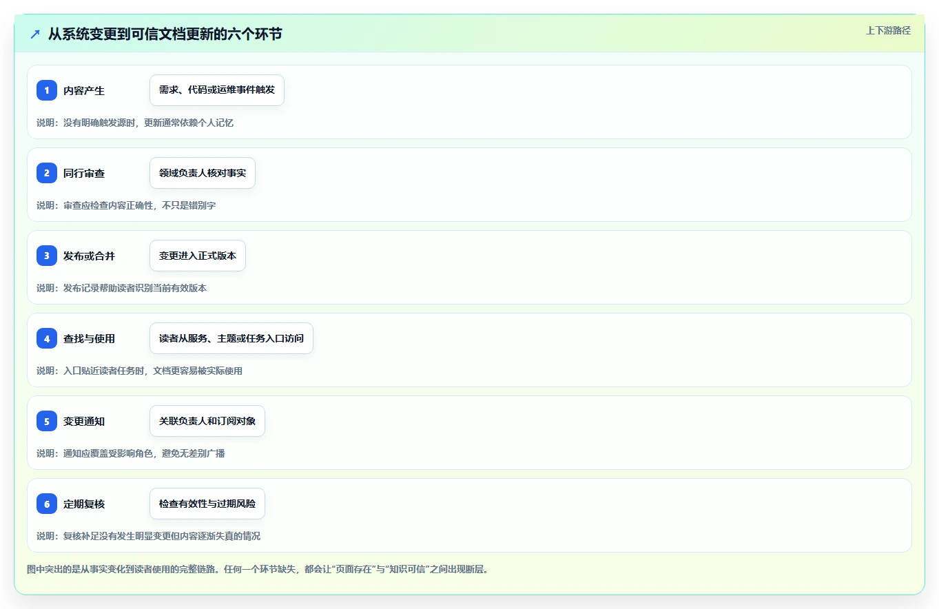Select the 变更进入正式版本 chip
The height and width of the screenshot is (609, 939).
(198, 256)
